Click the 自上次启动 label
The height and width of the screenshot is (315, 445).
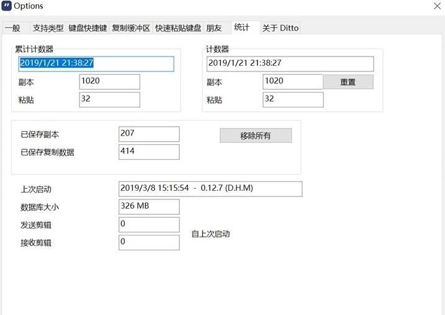click(x=210, y=234)
